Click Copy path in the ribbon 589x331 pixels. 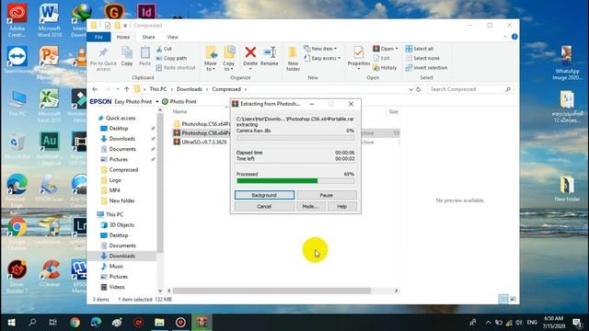pyautogui.click(x=171, y=58)
